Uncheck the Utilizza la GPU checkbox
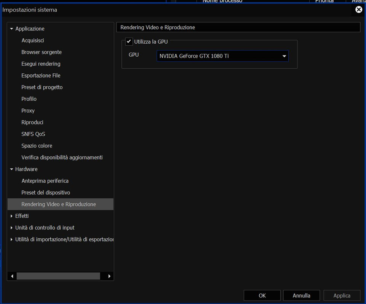 [x=129, y=41]
